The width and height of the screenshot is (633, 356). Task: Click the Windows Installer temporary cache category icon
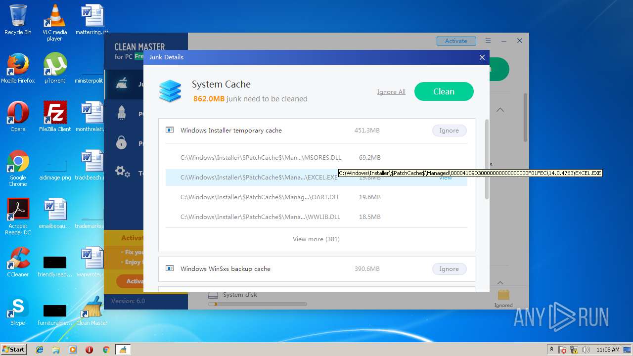(170, 131)
